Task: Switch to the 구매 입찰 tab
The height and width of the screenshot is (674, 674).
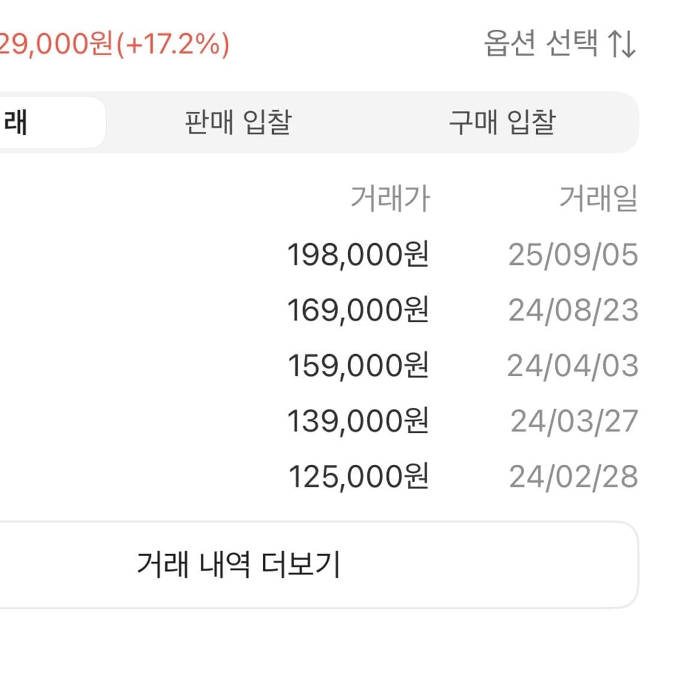Action: 501,120
